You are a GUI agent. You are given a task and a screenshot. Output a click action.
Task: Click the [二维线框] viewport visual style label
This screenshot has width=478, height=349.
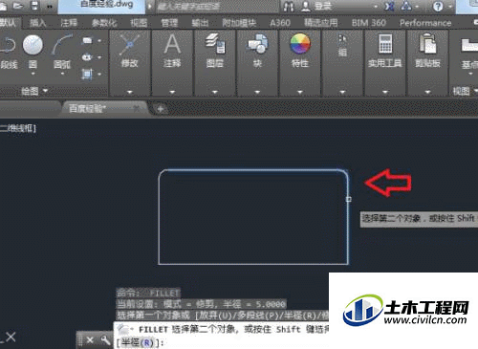coord(18,128)
